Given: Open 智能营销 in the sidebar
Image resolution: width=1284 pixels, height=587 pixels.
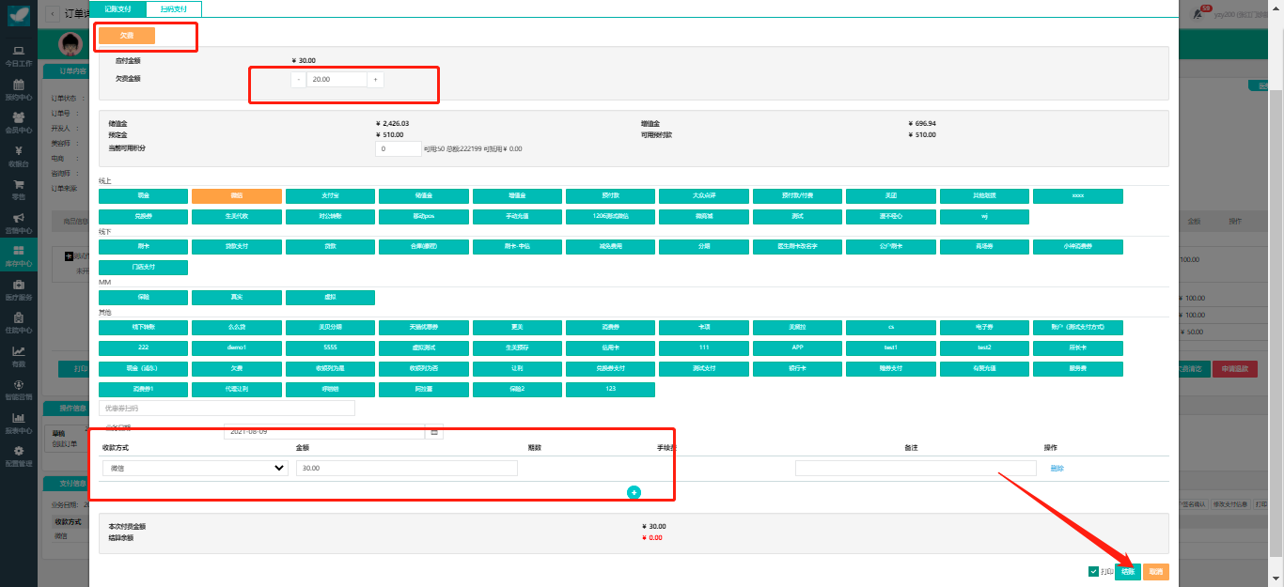Looking at the screenshot, I should coord(19,390).
